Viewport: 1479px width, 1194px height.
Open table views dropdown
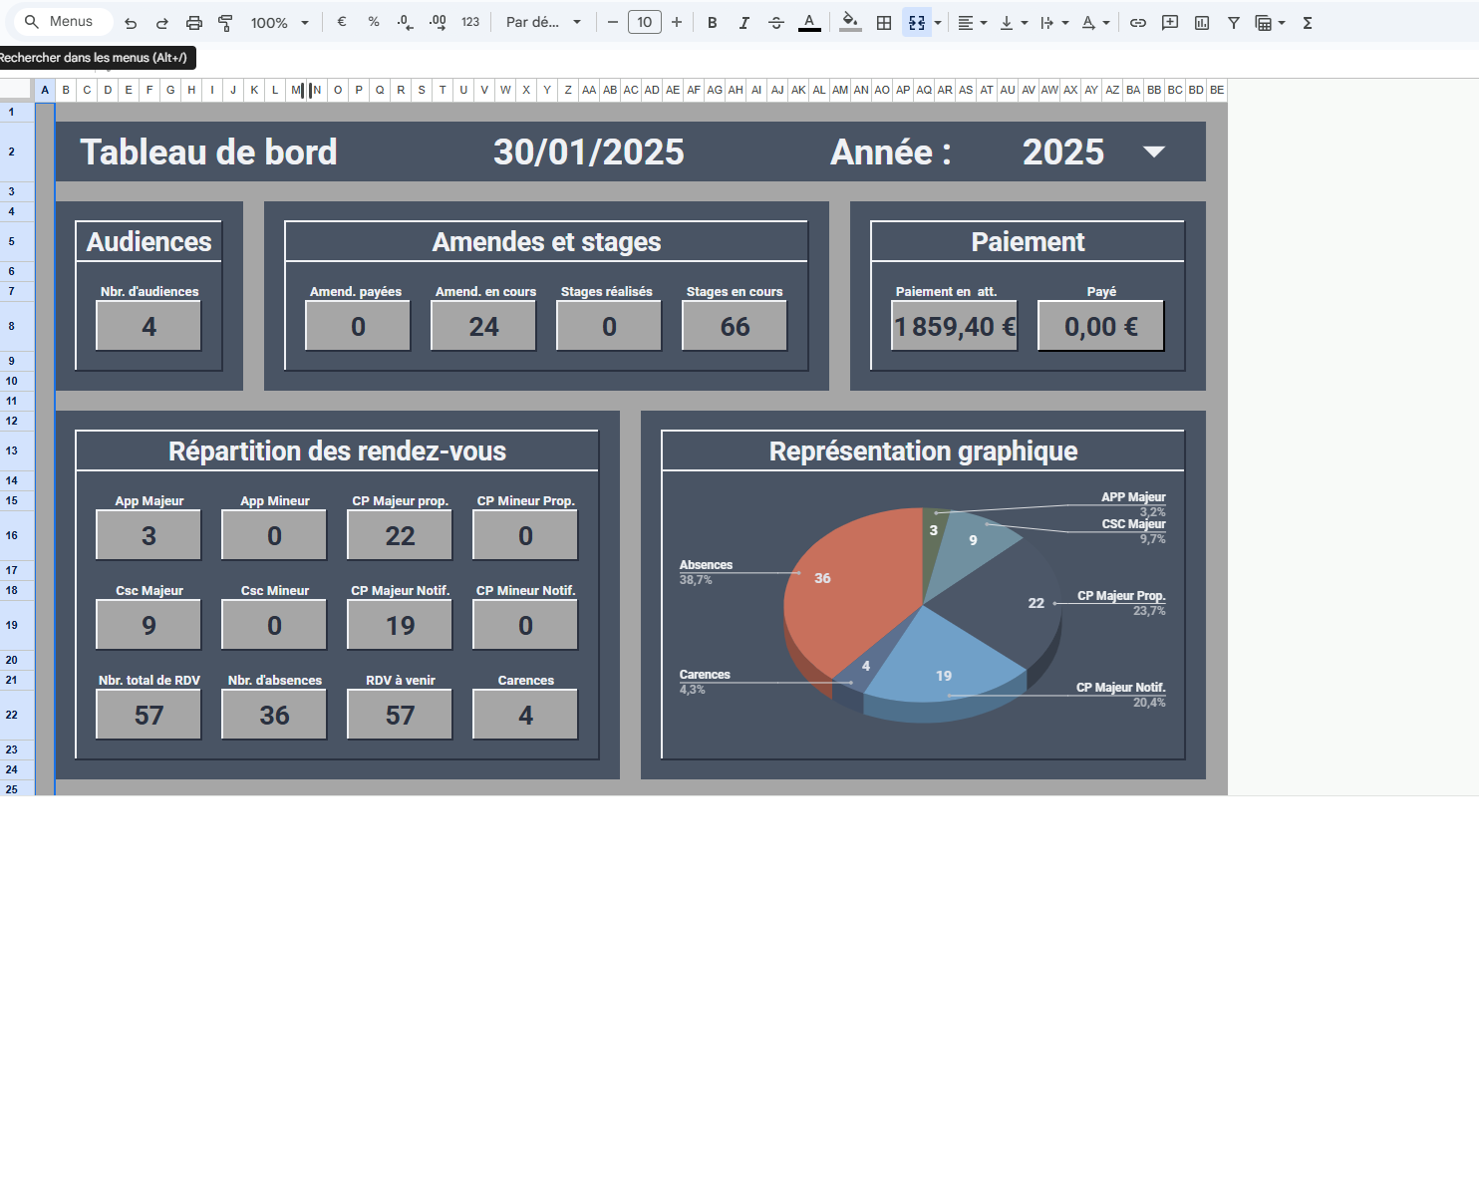click(1270, 22)
